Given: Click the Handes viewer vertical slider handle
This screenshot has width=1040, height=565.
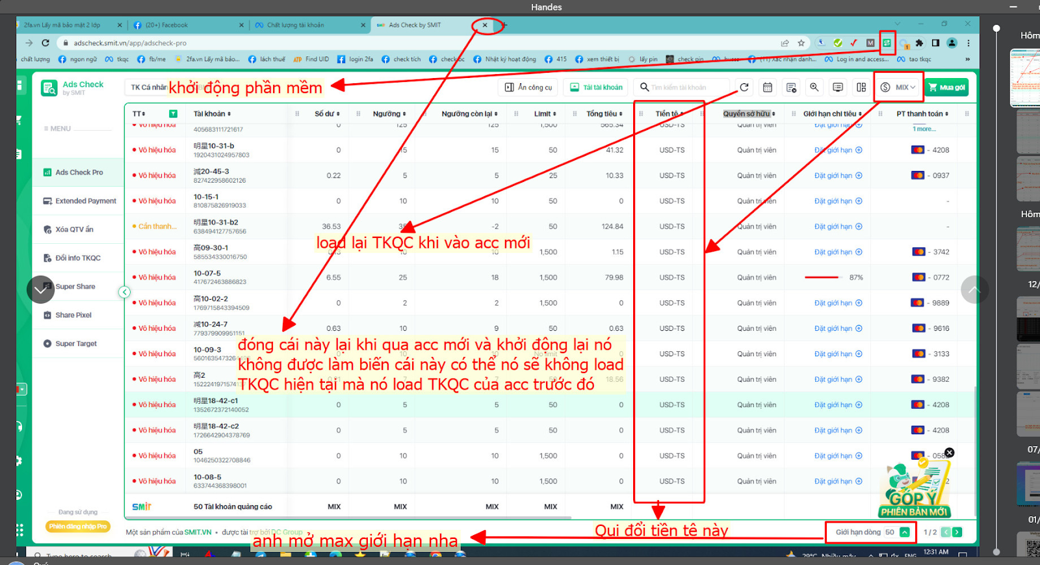Looking at the screenshot, I should point(996,29).
